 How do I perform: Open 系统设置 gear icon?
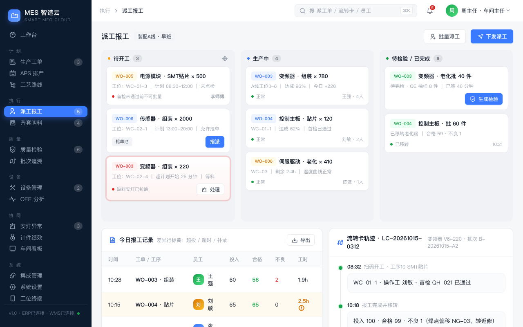tap(13, 287)
